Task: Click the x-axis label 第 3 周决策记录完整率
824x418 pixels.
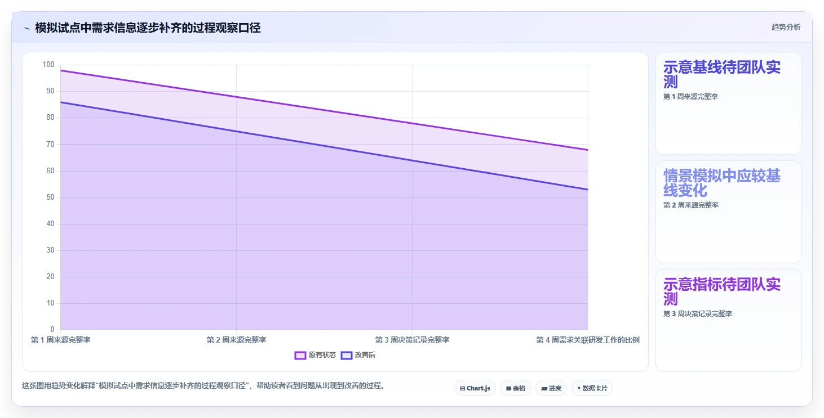Action: tap(413, 340)
